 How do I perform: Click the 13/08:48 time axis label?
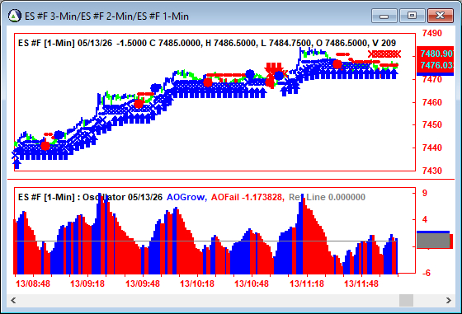33,284
